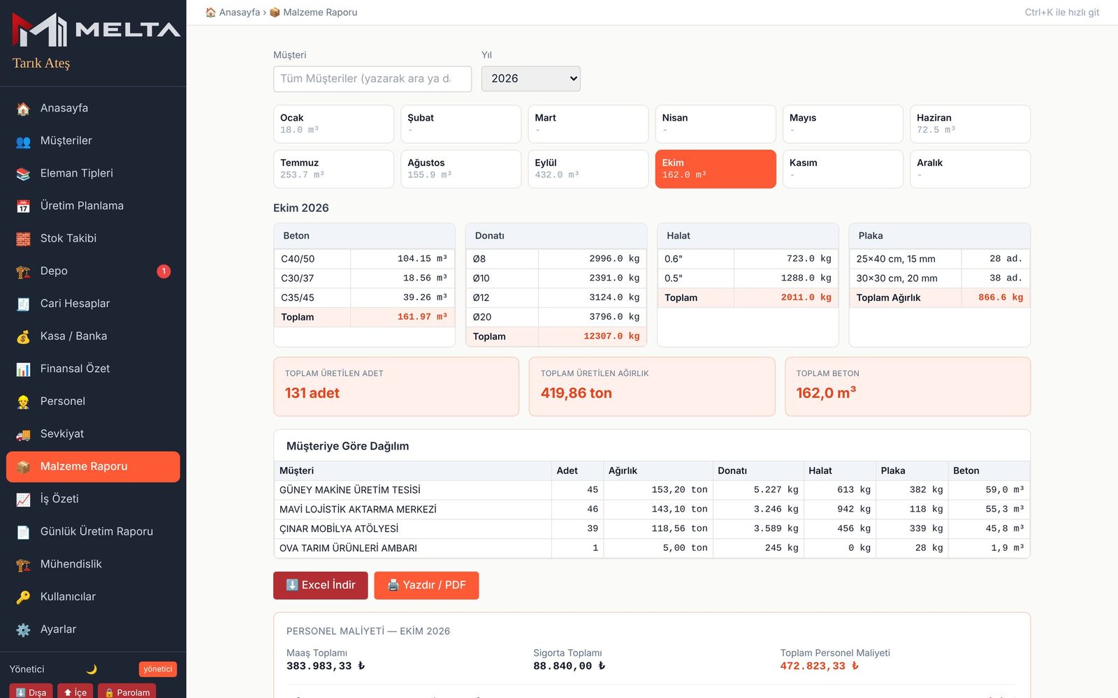Image resolution: width=1118 pixels, height=698 pixels.
Task: Open Anasayfa house icon in sidebar
Action: point(23,109)
